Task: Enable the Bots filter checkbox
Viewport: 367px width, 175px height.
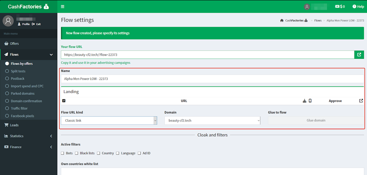Action: point(63,153)
